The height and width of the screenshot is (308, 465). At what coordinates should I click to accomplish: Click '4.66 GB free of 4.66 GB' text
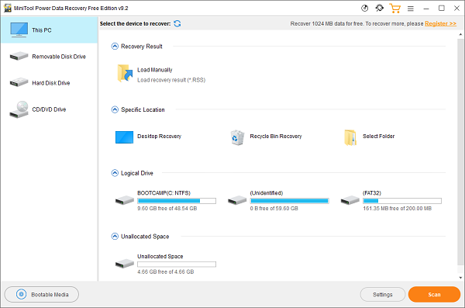point(166,272)
